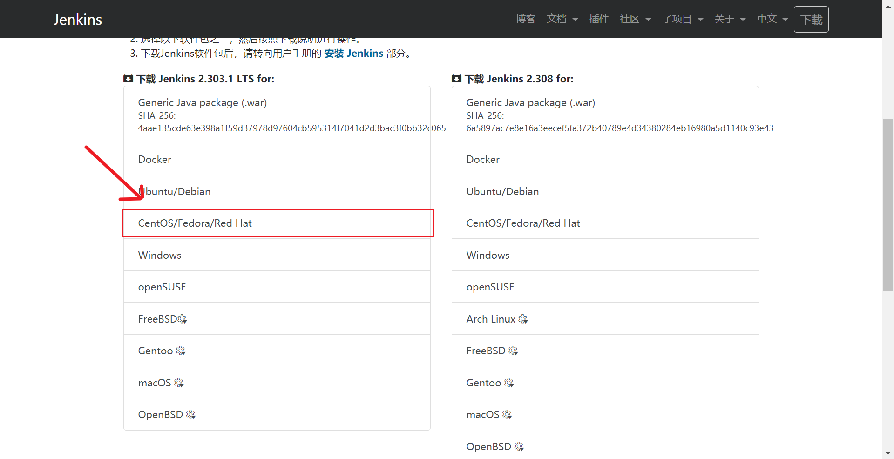Click gear icon beside weekly OpenBSD
The width and height of the screenshot is (894, 459).
(x=519, y=447)
